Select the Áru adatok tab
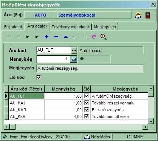The image size is (158, 141). [37, 26]
